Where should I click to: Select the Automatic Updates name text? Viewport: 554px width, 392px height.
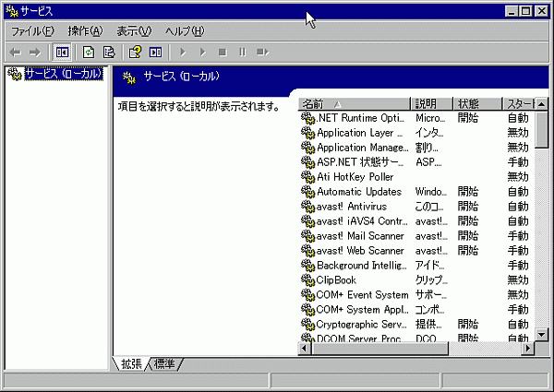coord(359,192)
